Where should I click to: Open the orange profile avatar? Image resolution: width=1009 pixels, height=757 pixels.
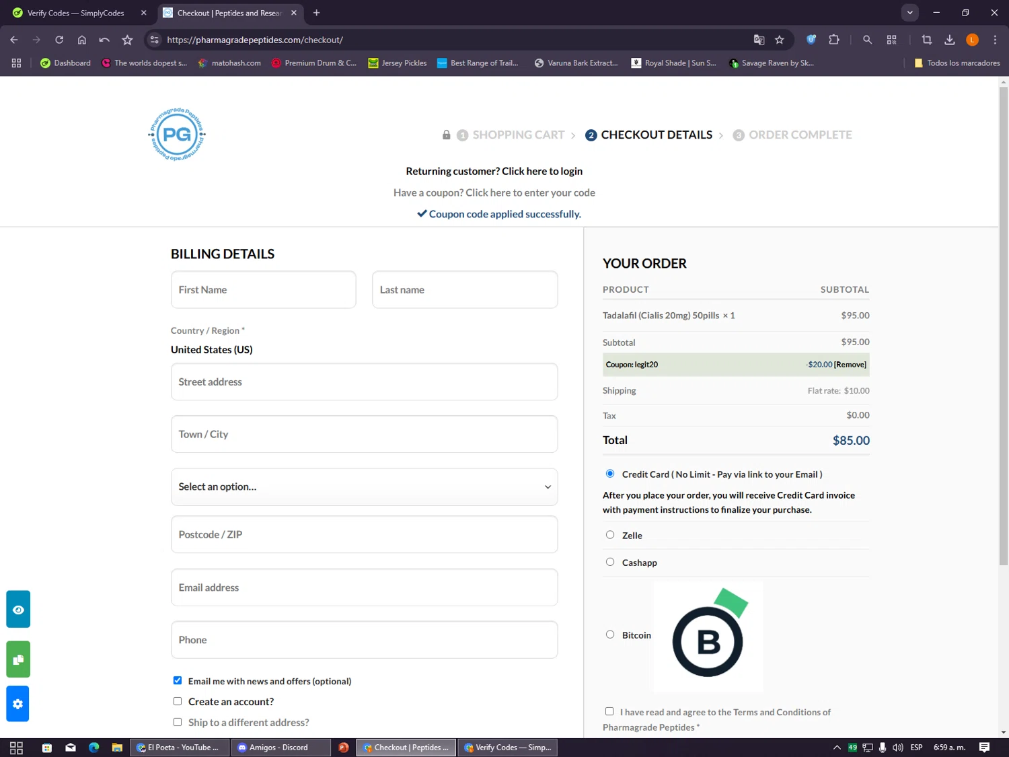[x=972, y=40]
